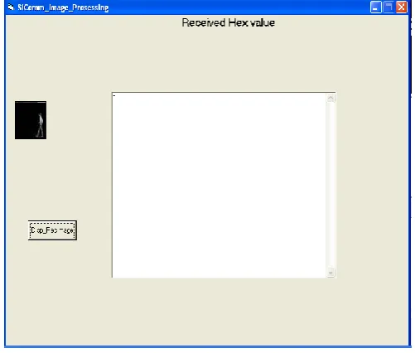Viewport: 415px width, 353px height.
Task: Click the scrollbar down arrow in the text box
Action: pyautogui.click(x=331, y=273)
